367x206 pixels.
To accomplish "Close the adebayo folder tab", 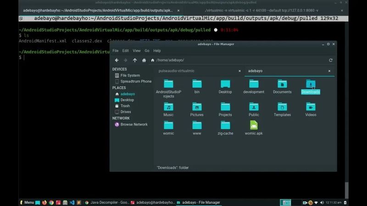I will pos(329,71).
